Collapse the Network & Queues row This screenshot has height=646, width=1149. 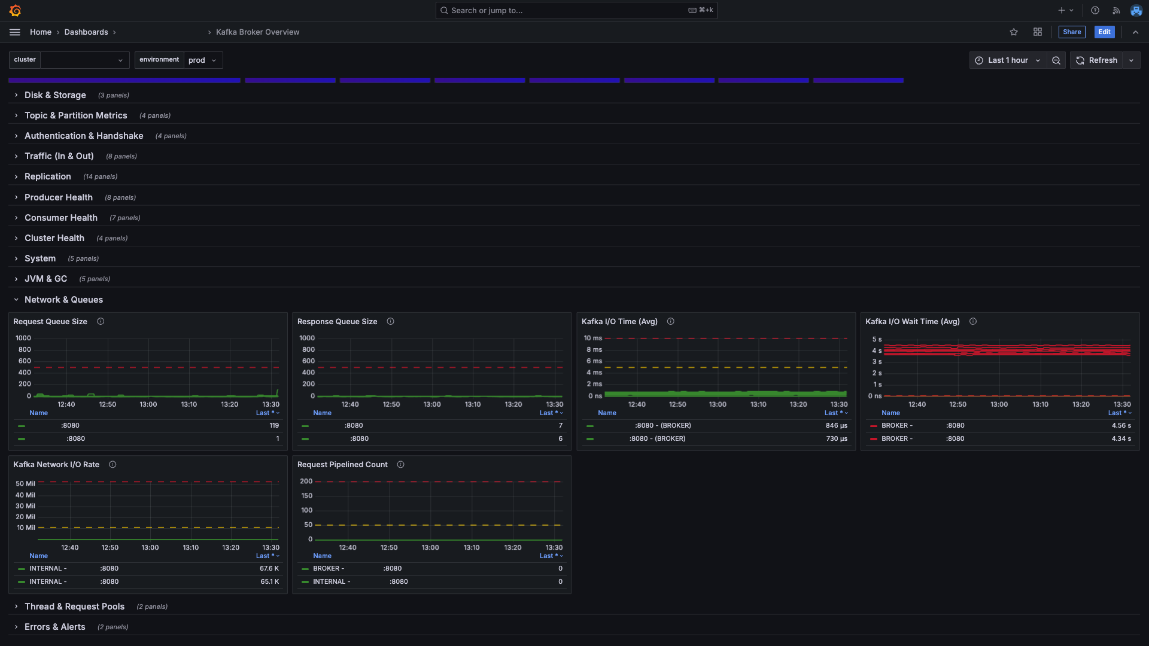coord(63,300)
